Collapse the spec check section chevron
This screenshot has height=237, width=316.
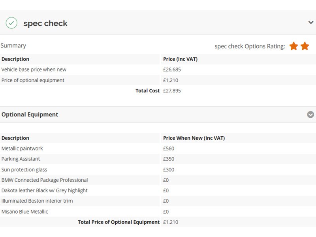(x=311, y=23)
